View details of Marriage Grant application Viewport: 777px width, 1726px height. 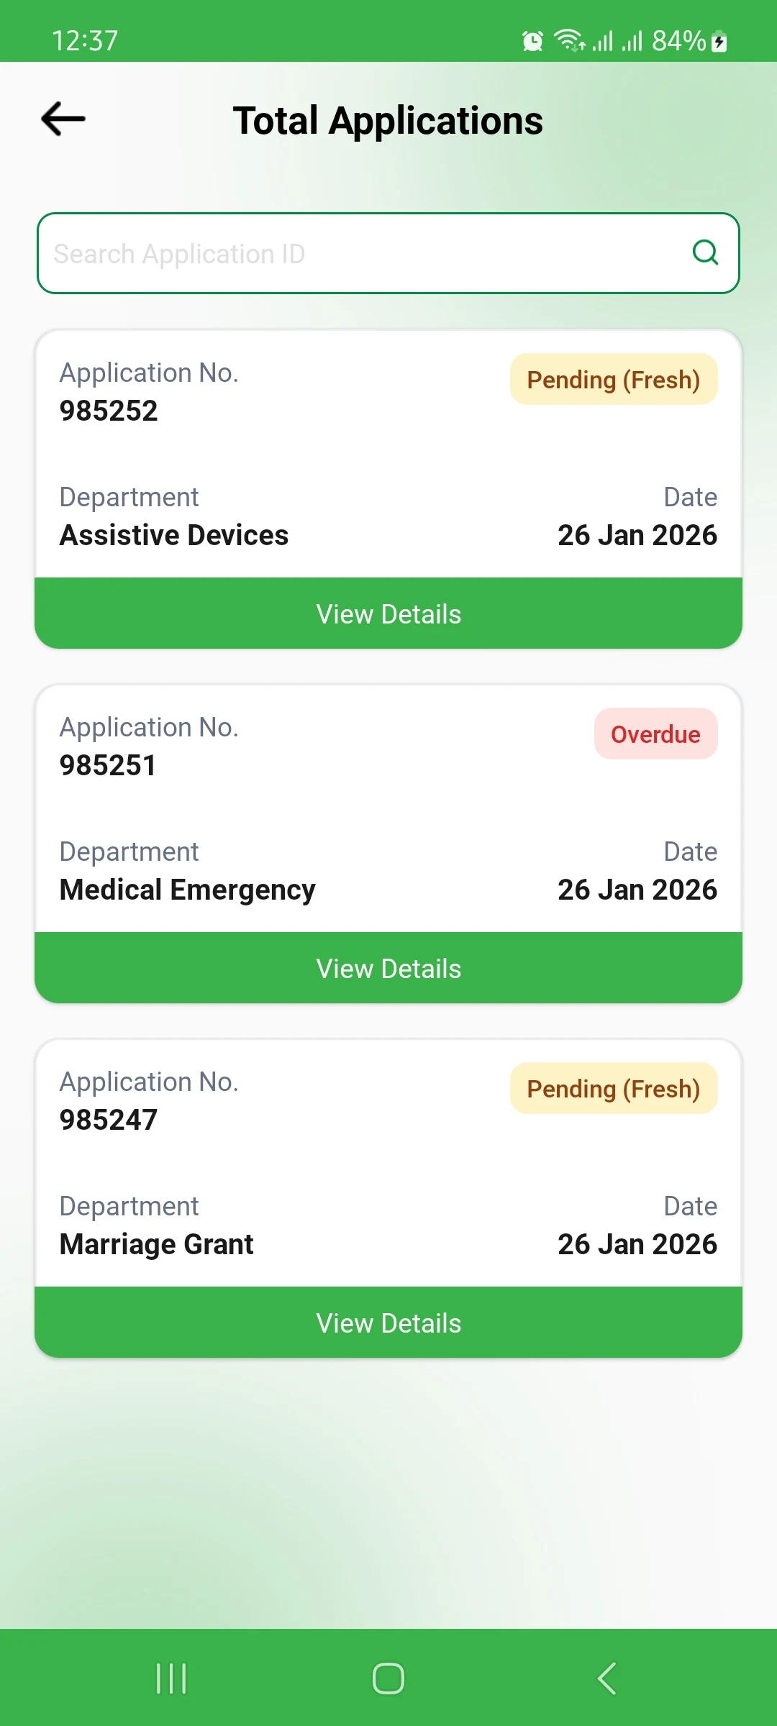click(x=388, y=1323)
